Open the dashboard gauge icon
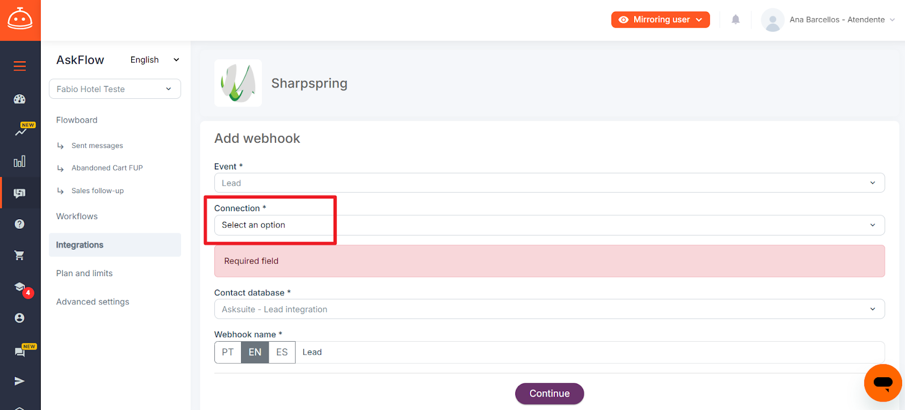Viewport: 905px width, 410px height. [20, 99]
